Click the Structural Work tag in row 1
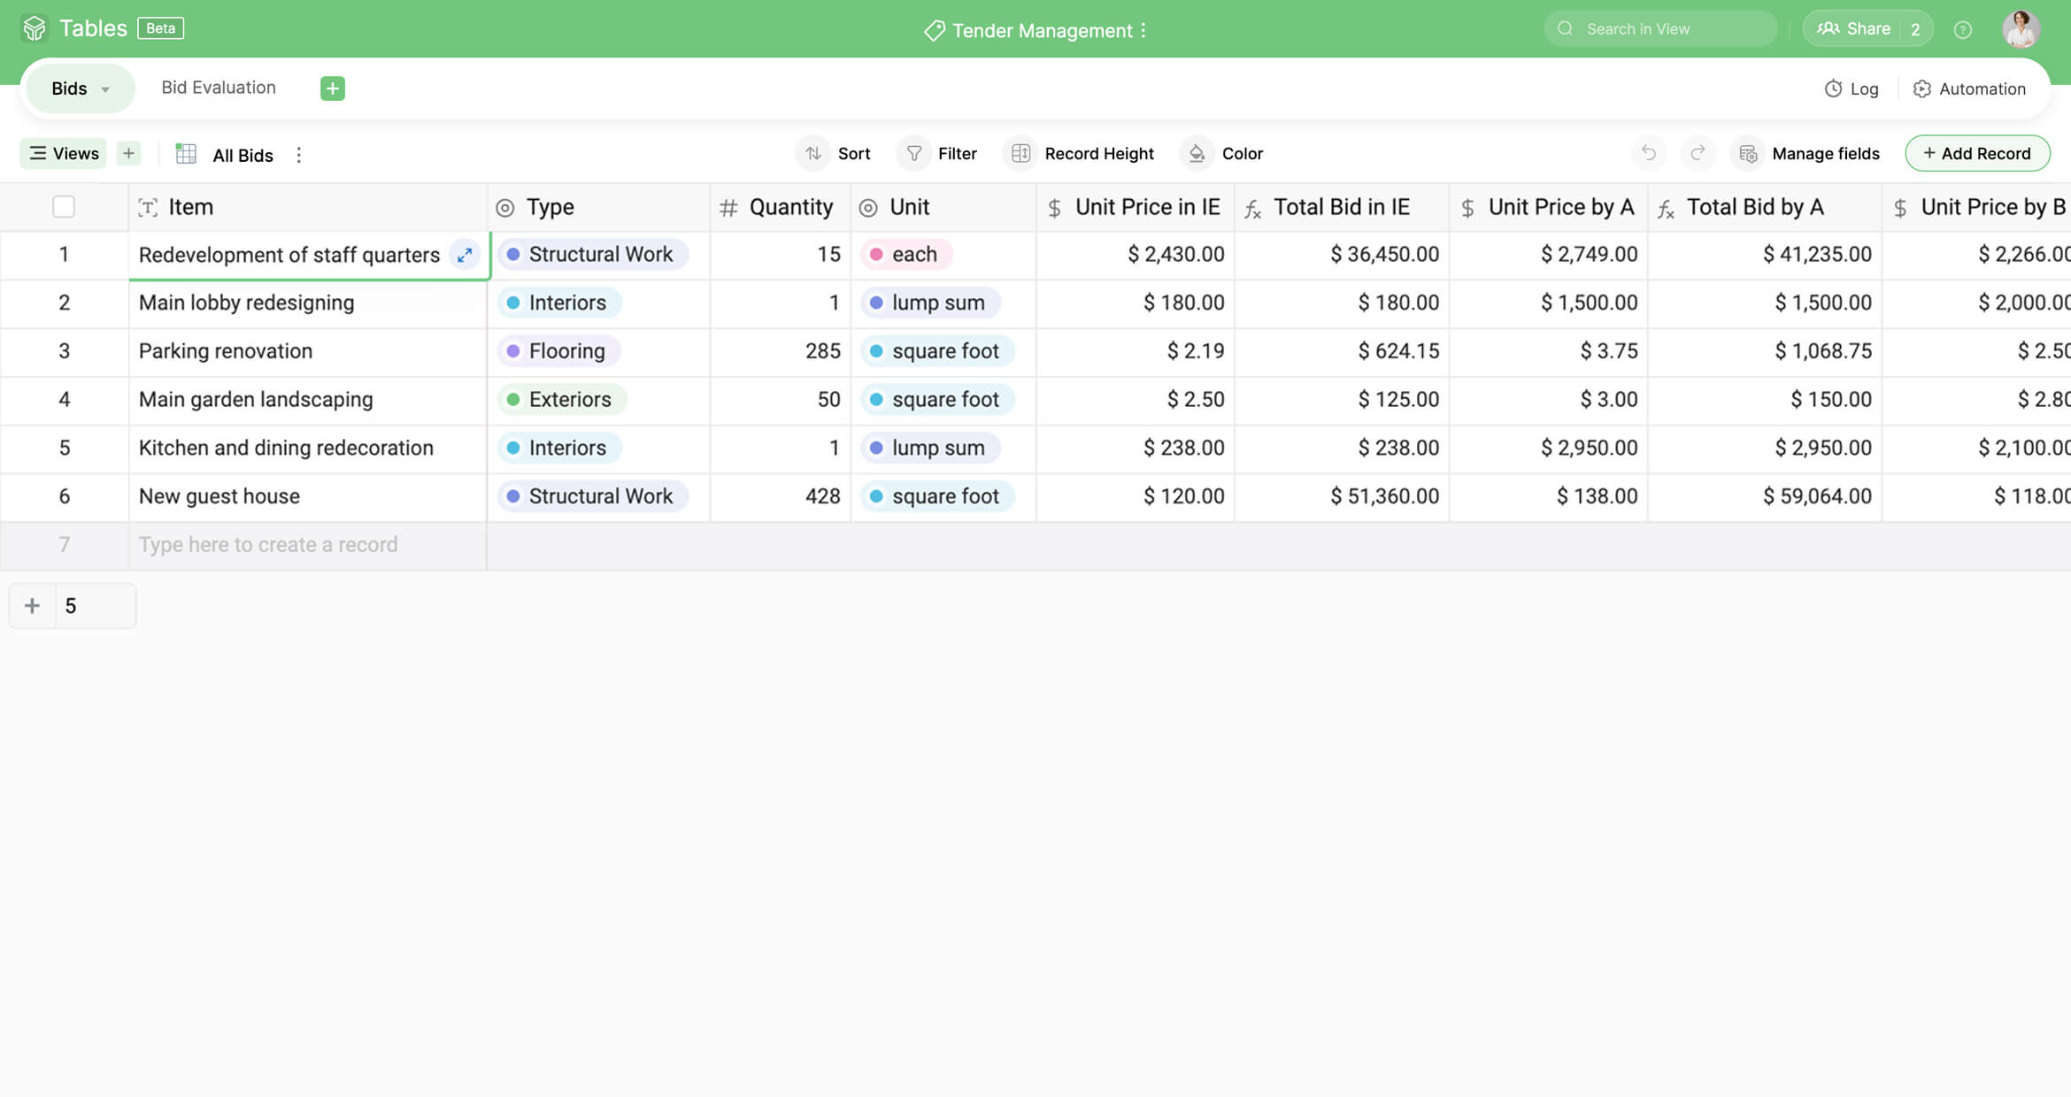Screen dimensions: 2071x1097 [x=591, y=255]
